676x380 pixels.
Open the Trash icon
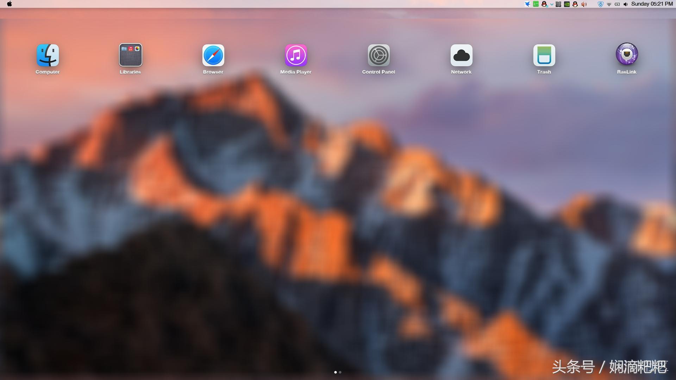tap(544, 56)
